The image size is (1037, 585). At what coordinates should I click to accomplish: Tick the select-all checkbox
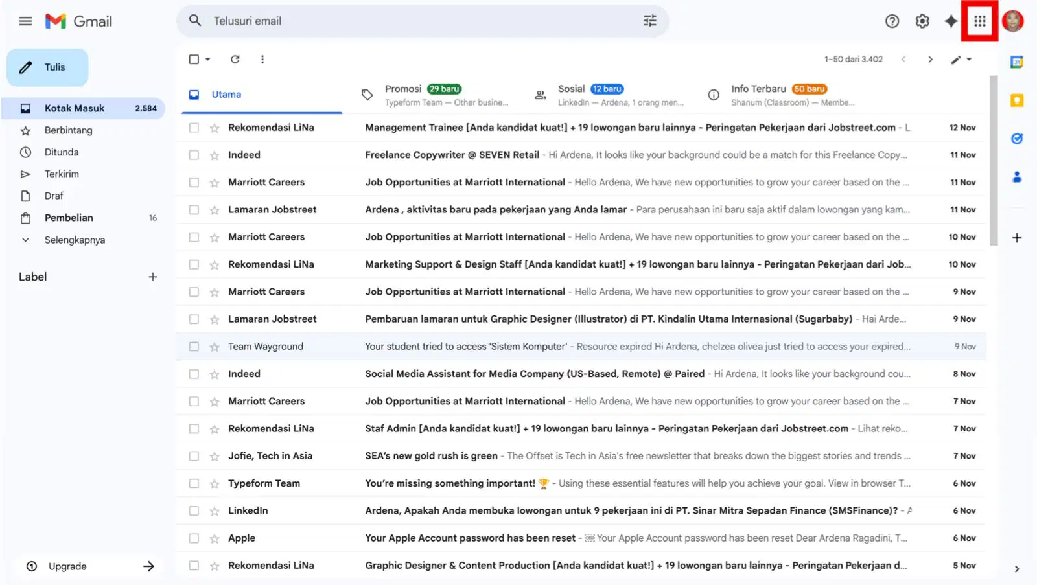pos(194,60)
